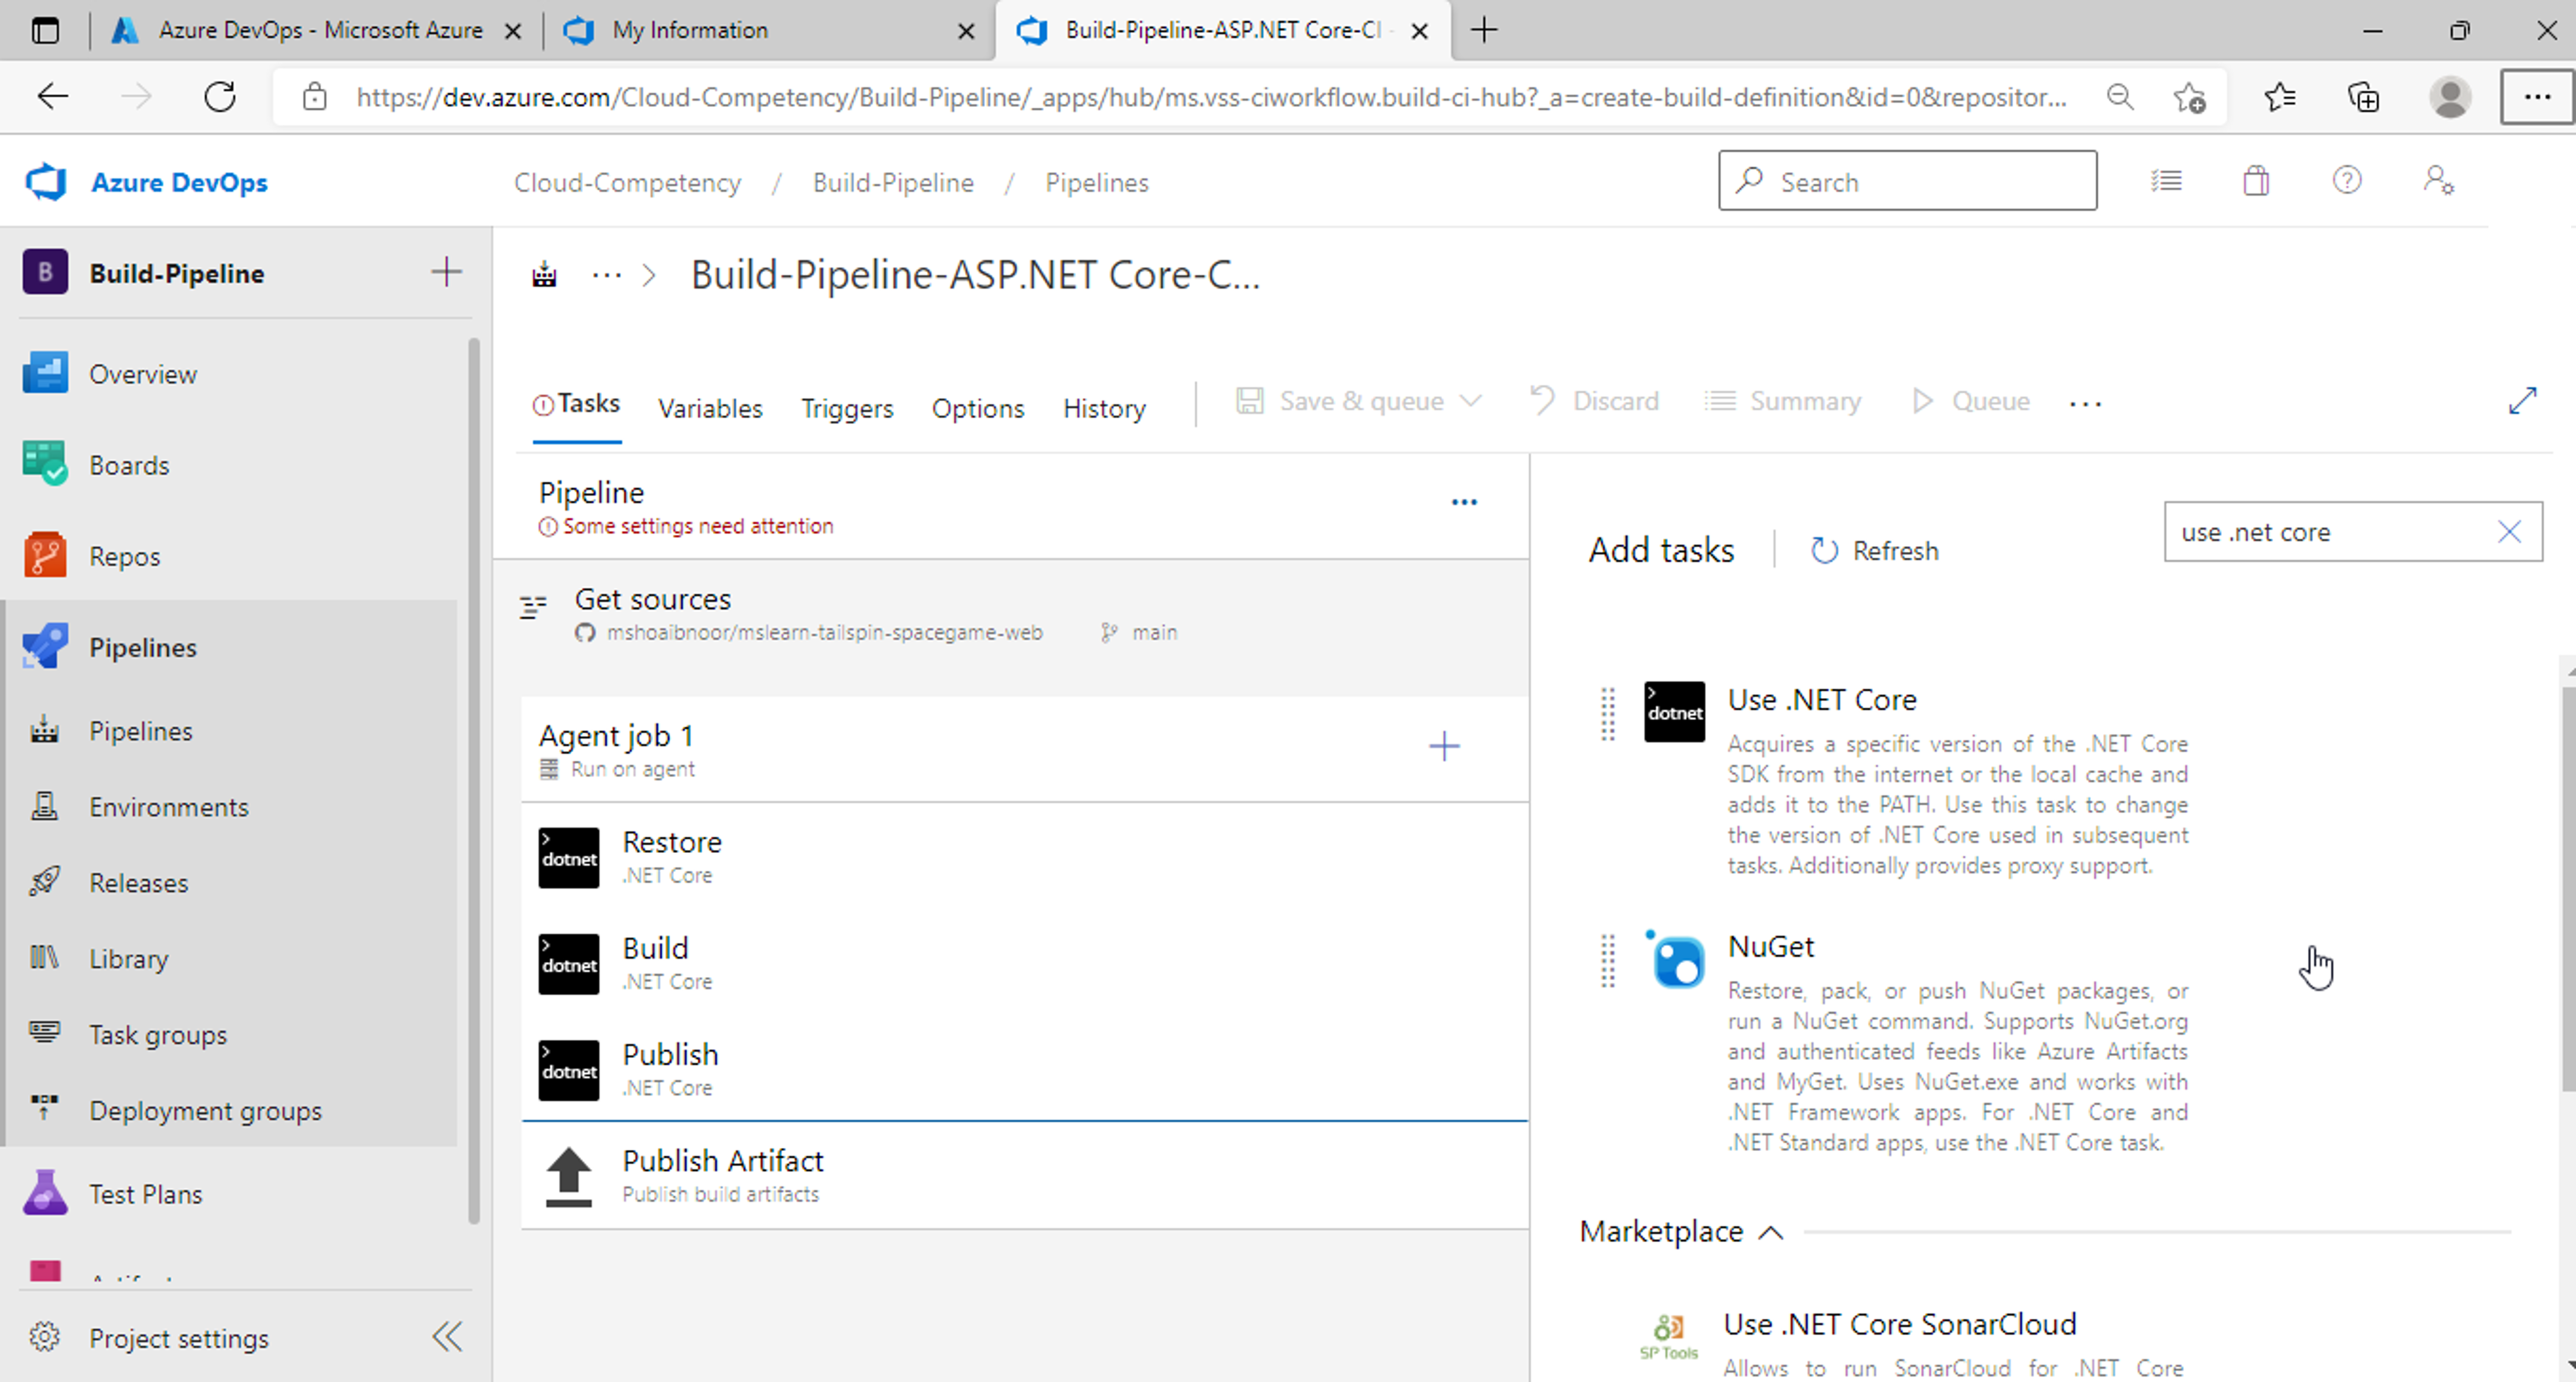
Task: Click the Queue button
Action: 1970,401
